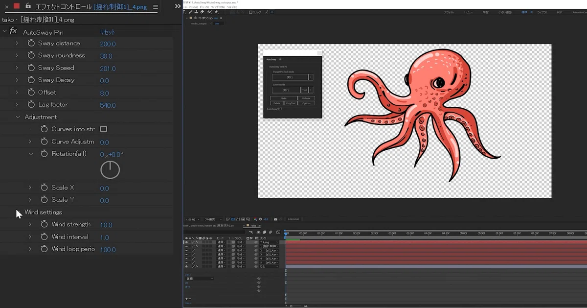Click the Scale Y stopwatch icon
Image resolution: width=587 pixels, height=308 pixels.
pos(45,200)
